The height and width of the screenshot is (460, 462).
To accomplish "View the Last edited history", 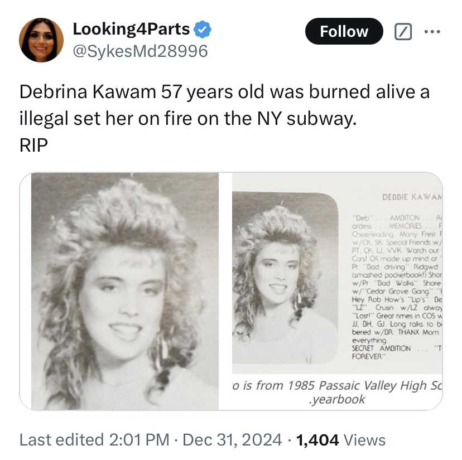I will click(61, 440).
